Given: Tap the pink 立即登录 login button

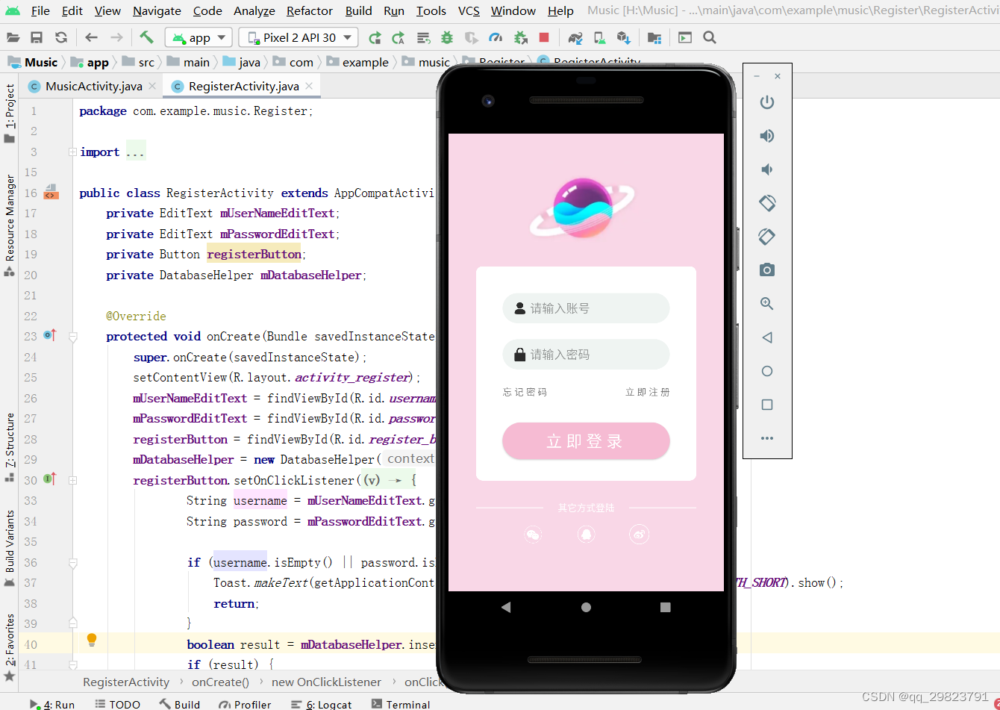Looking at the screenshot, I should (586, 441).
